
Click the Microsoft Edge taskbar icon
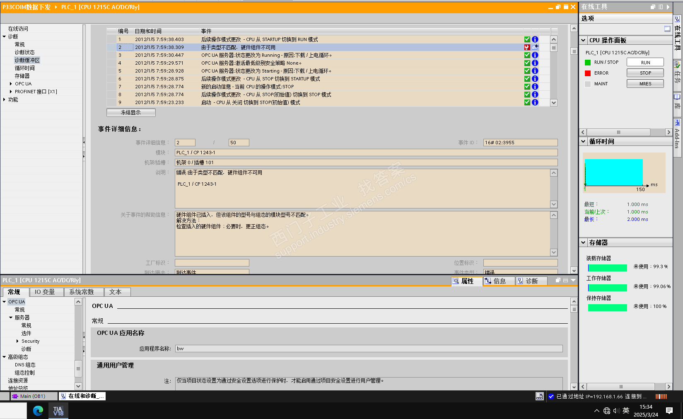click(x=38, y=411)
